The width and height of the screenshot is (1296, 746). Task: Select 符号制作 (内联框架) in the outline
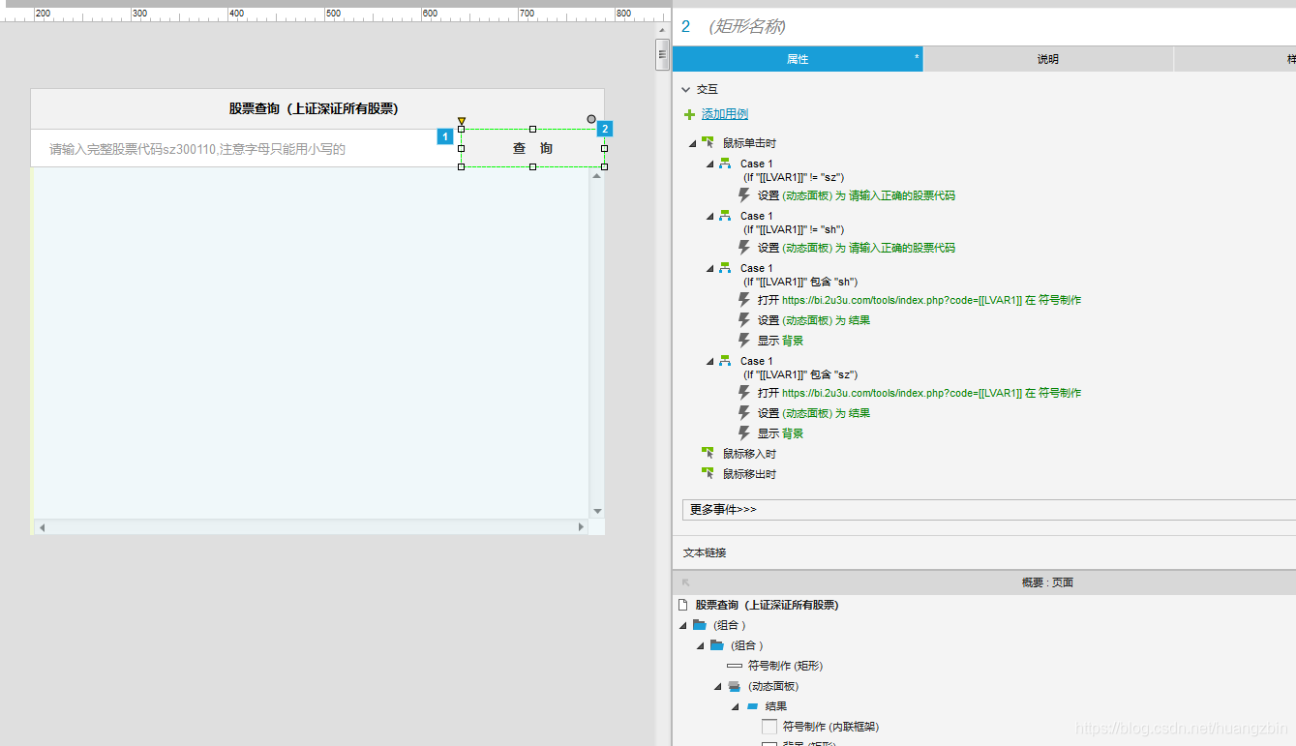click(x=830, y=727)
